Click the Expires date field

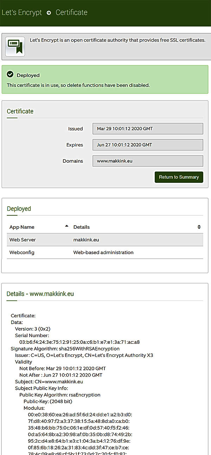click(148, 145)
